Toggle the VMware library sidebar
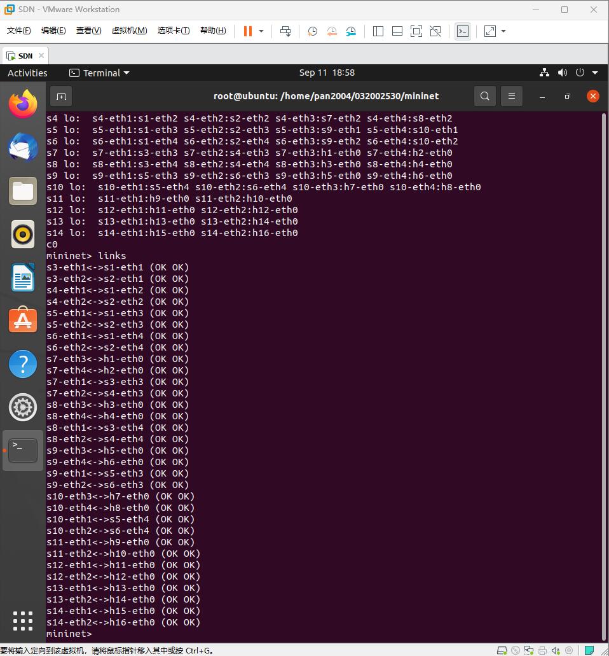Screen dimensions: 609x656 coord(378,31)
